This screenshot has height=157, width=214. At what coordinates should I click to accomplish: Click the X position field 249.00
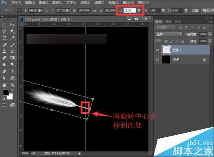point(35,11)
